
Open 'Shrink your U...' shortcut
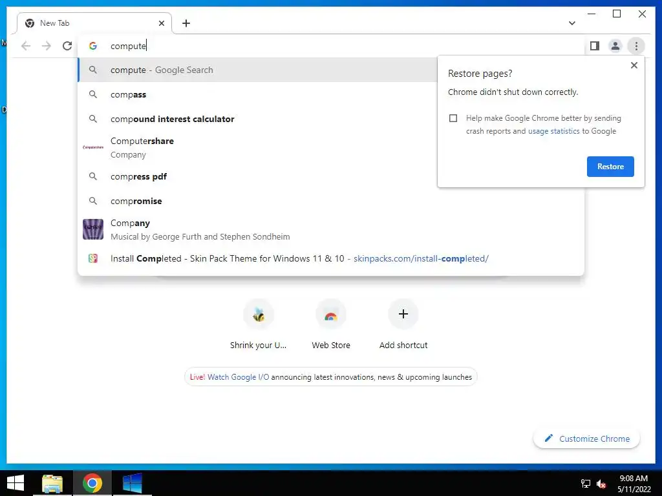click(x=259, y=324)
